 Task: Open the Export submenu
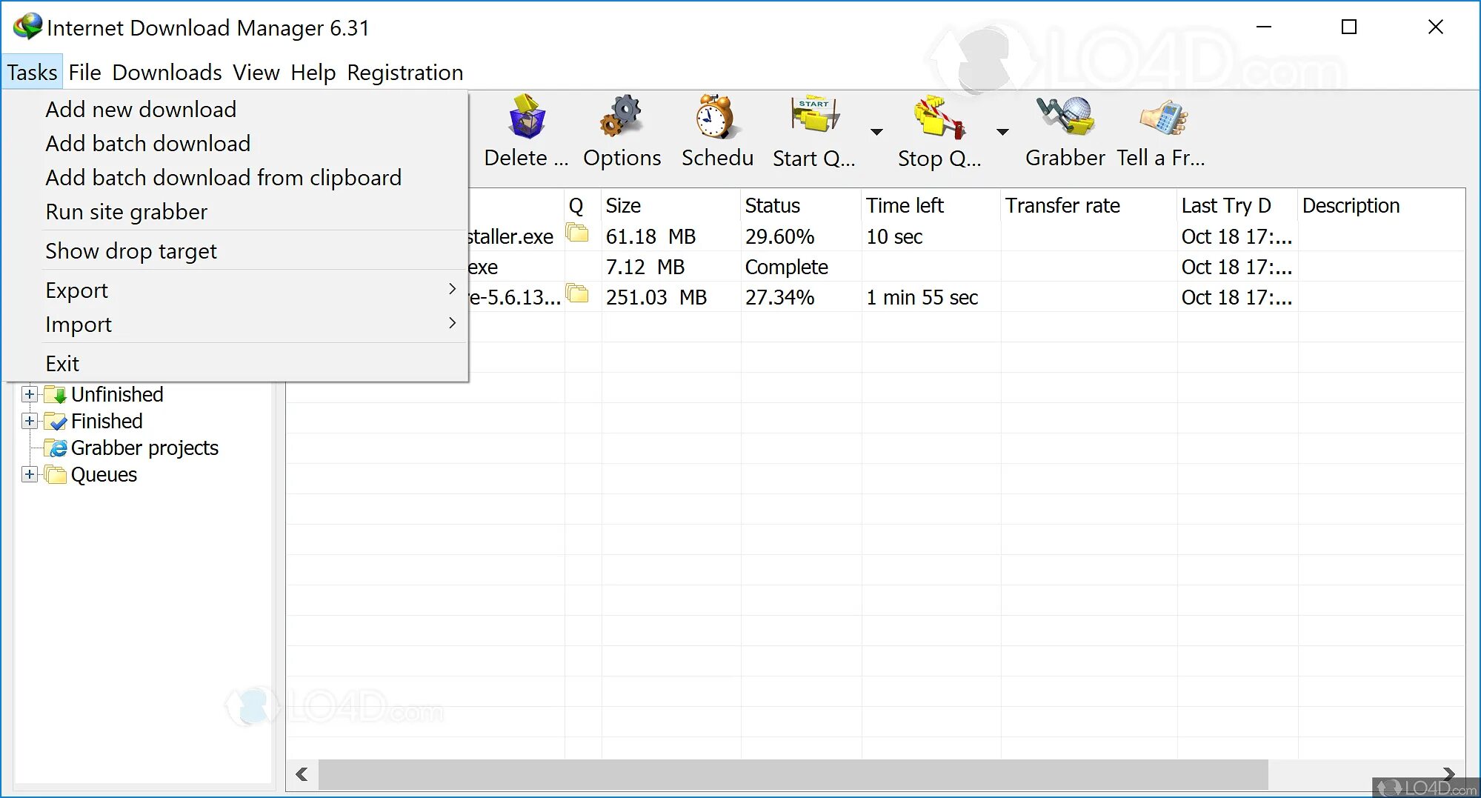(x=236, y=290)
